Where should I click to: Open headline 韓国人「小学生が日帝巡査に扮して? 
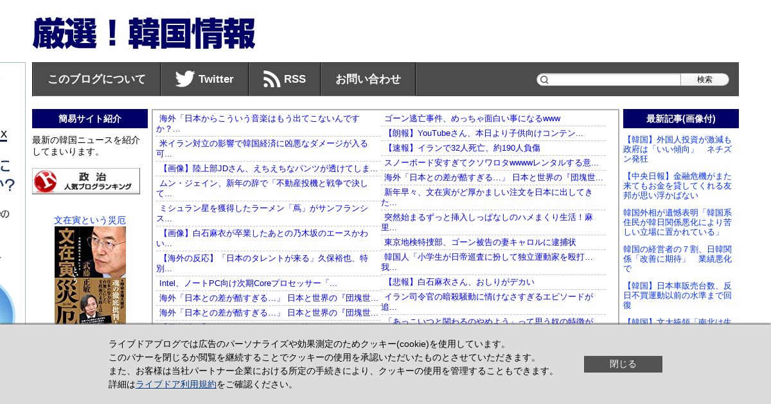coord(488,262)
